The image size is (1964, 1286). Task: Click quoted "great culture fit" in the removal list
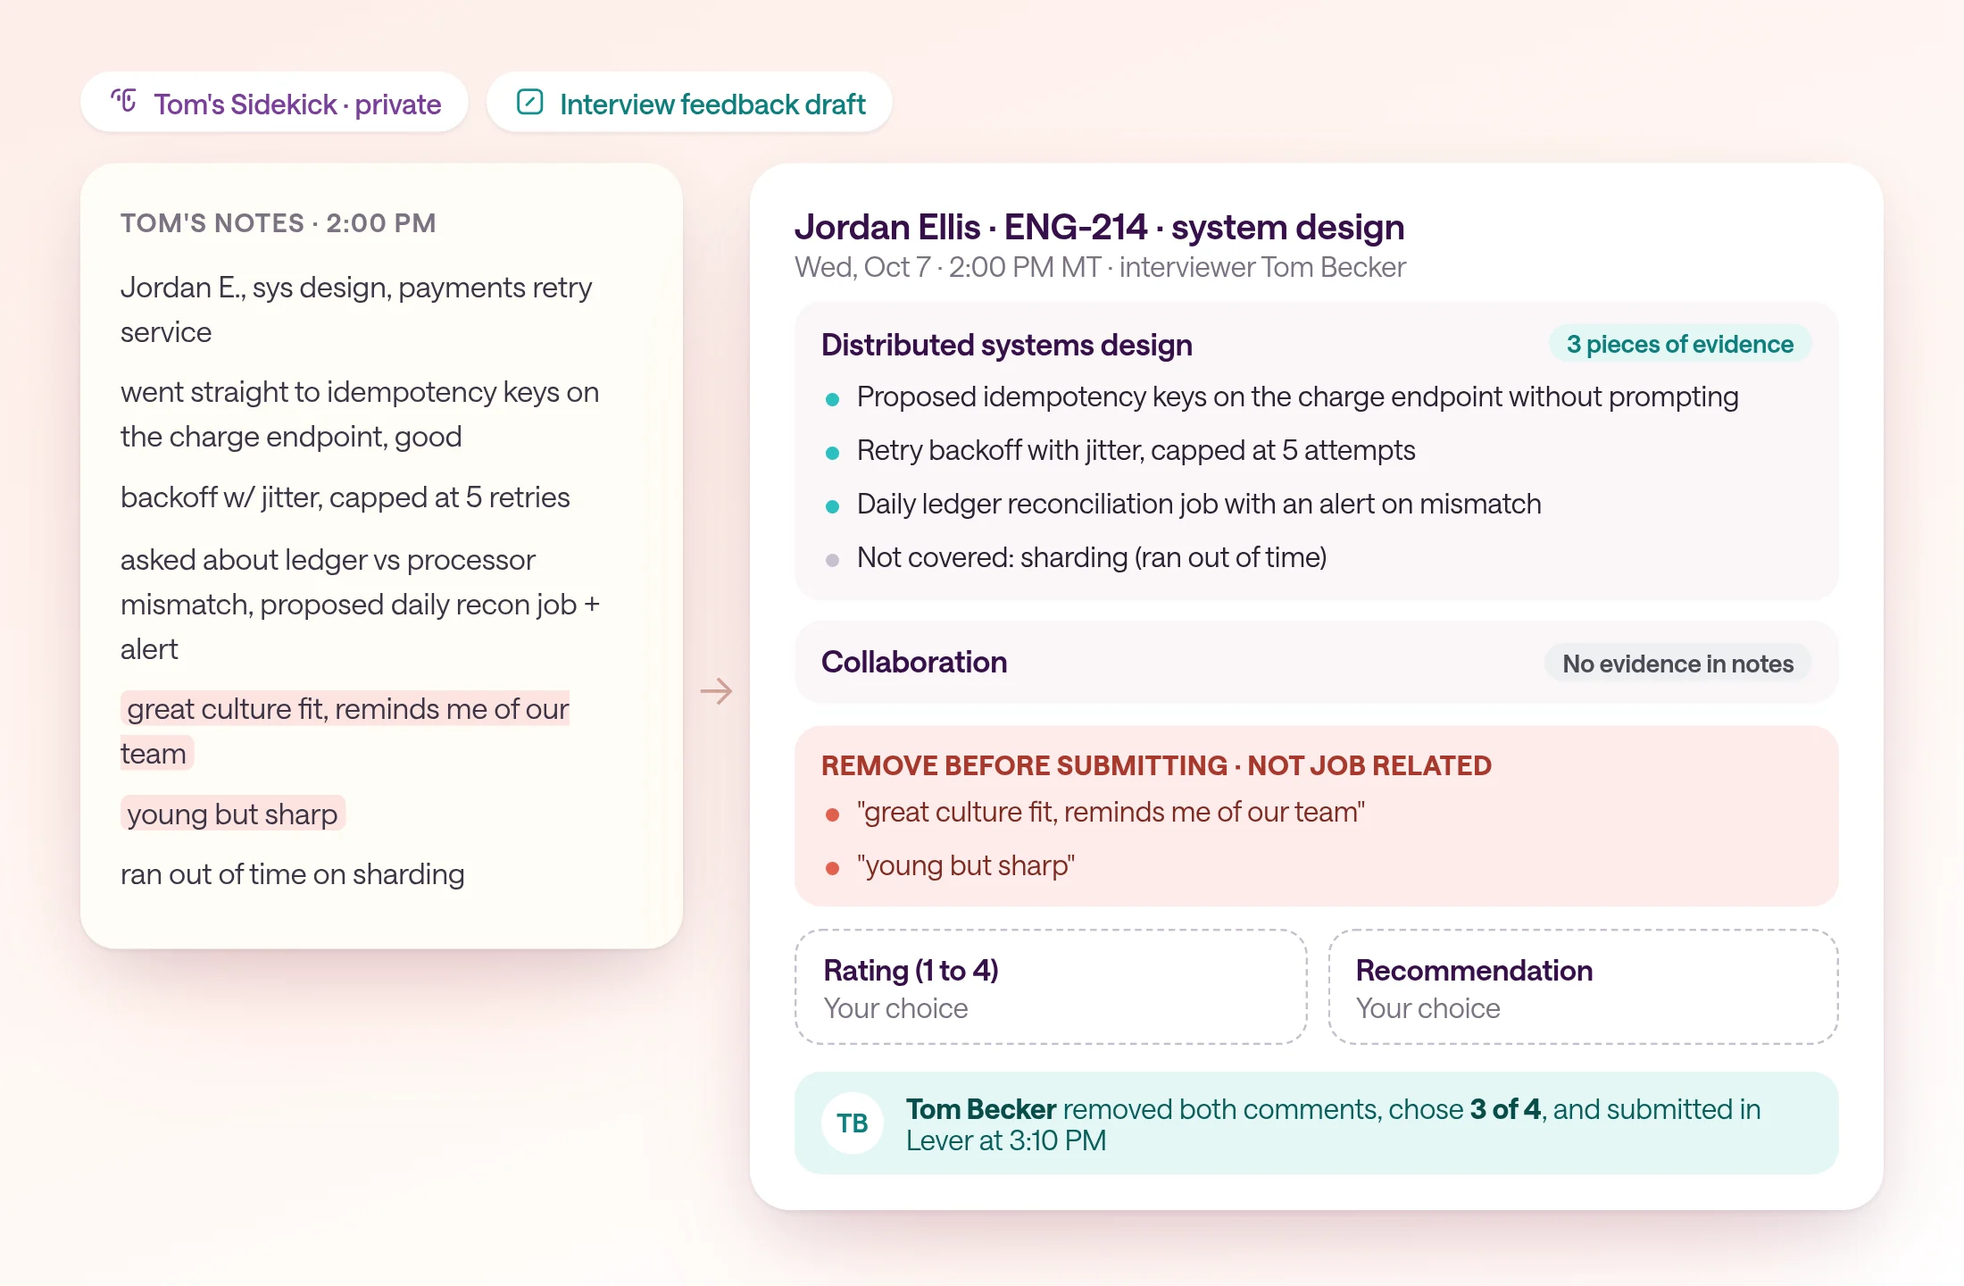(1111, 813)
